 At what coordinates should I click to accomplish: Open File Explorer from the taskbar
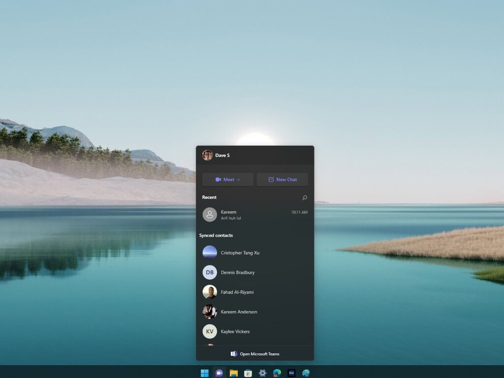point(234,373)
